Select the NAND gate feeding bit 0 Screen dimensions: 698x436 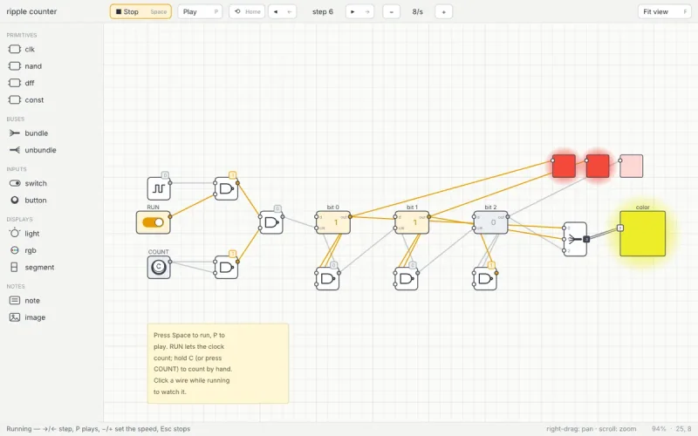[271, 222]
